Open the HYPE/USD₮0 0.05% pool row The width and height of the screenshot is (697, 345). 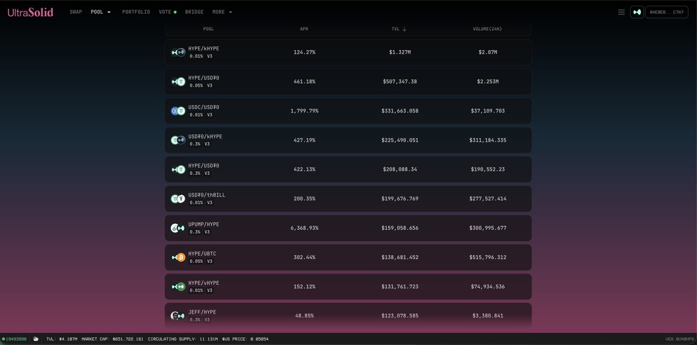pos(347,81)
